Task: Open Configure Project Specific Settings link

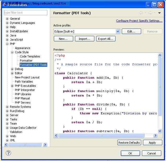Action: tap(139, 21)
